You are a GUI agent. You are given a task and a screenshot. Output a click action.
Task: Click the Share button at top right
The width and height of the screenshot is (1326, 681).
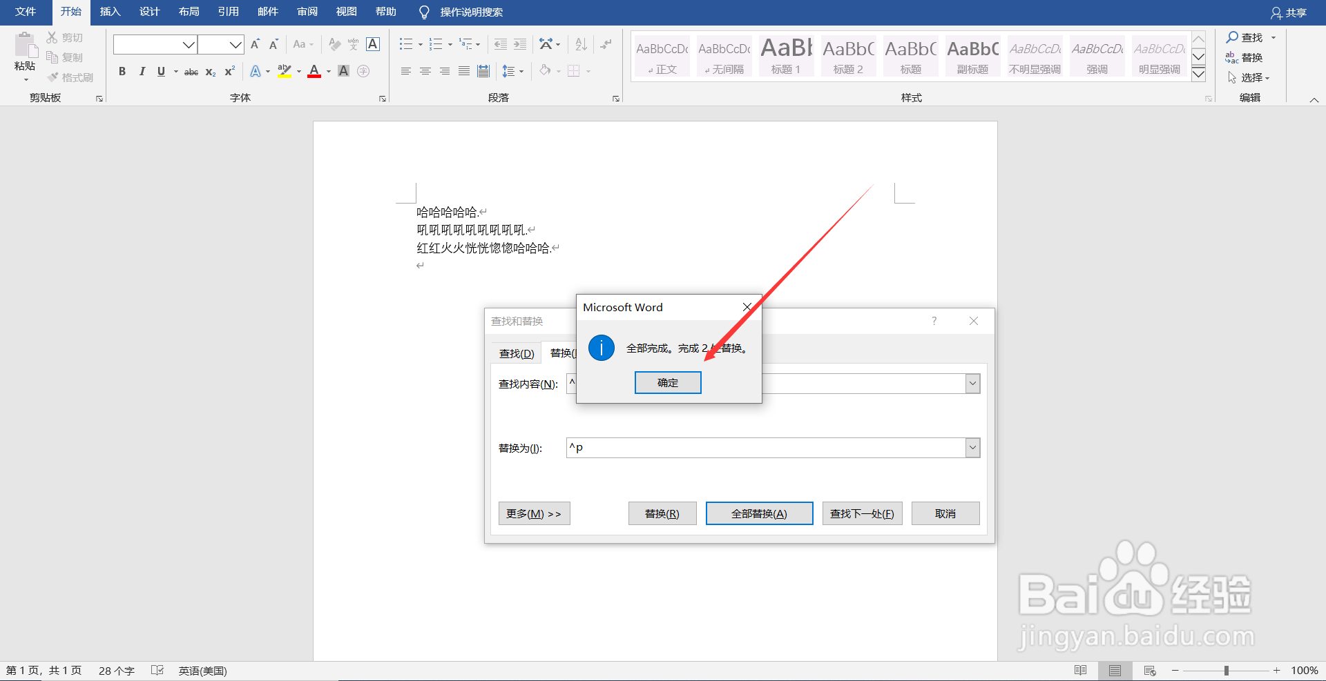coord(1289,12)
